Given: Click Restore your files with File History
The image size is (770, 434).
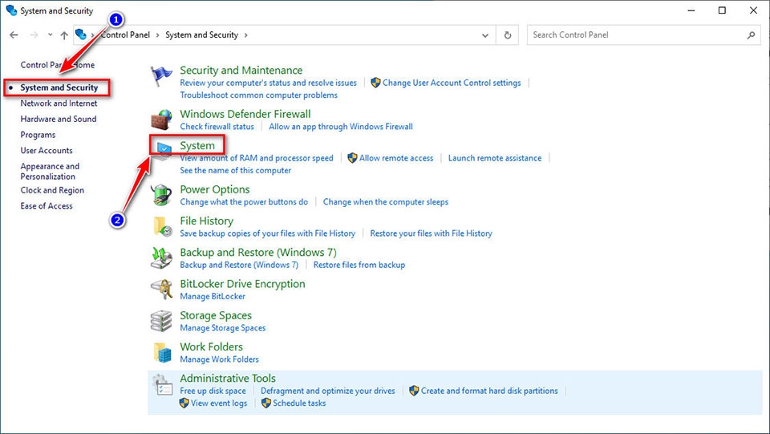Looking at the screenshot, I should 432,233.
